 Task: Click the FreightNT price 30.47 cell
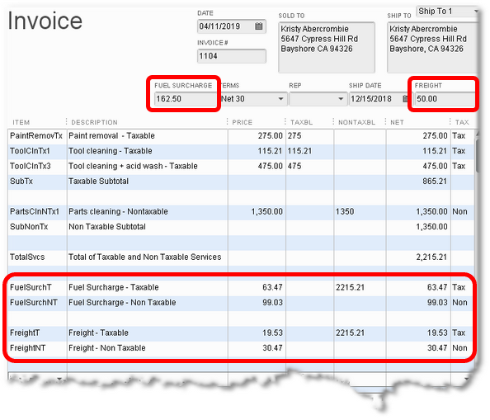[257, 348]
